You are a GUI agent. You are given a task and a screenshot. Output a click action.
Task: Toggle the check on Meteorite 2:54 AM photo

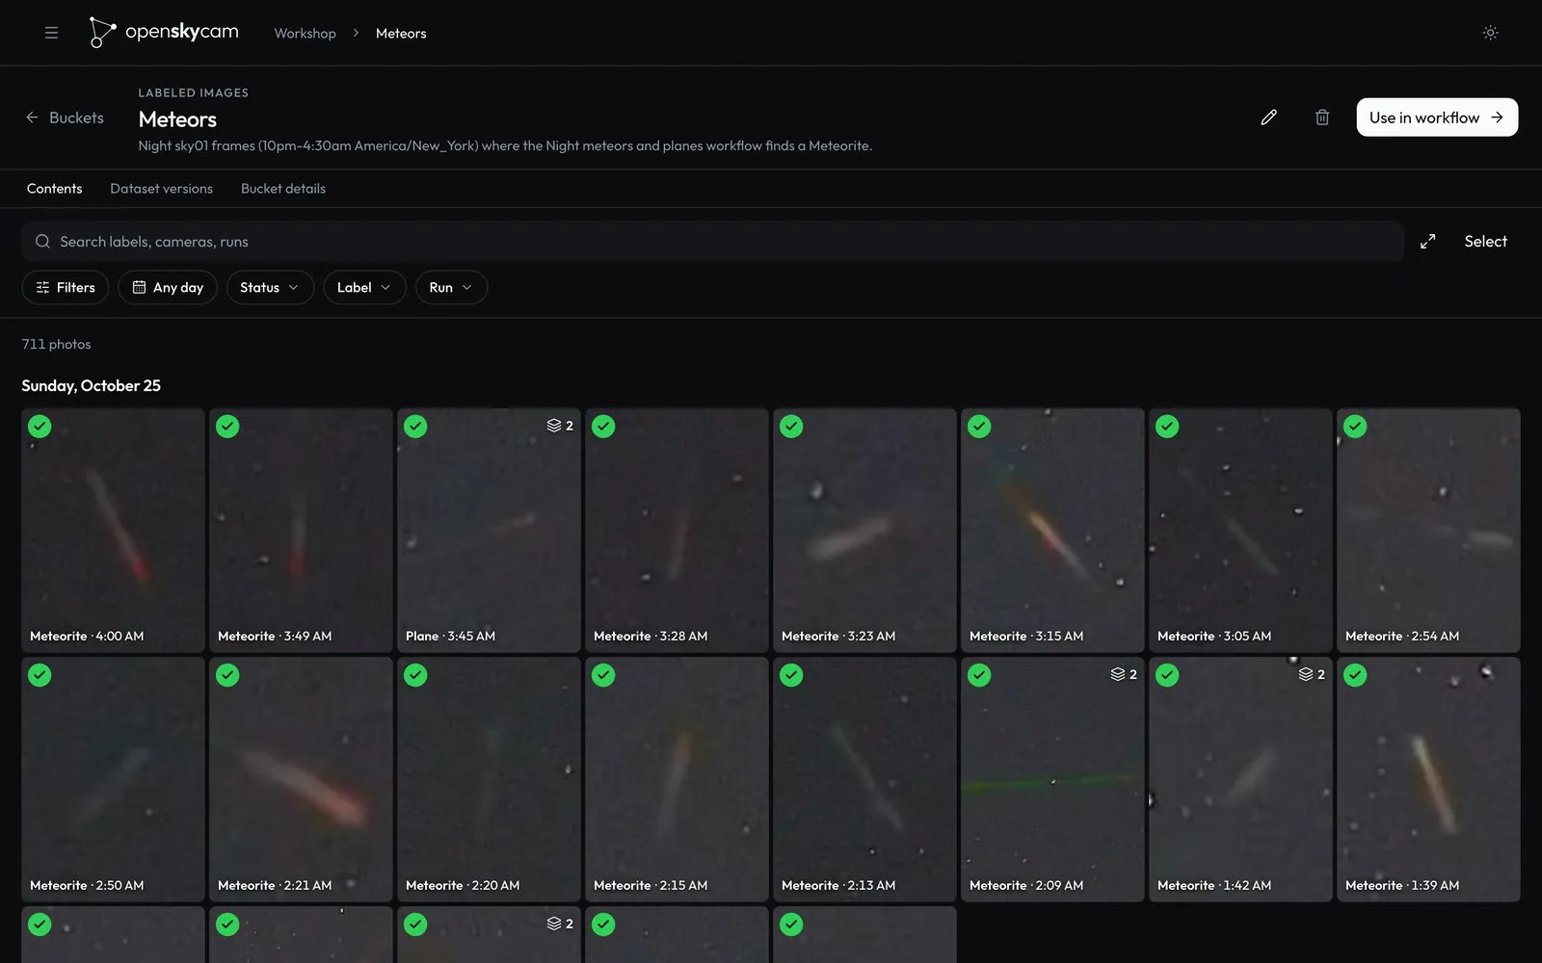(1355, 427)
